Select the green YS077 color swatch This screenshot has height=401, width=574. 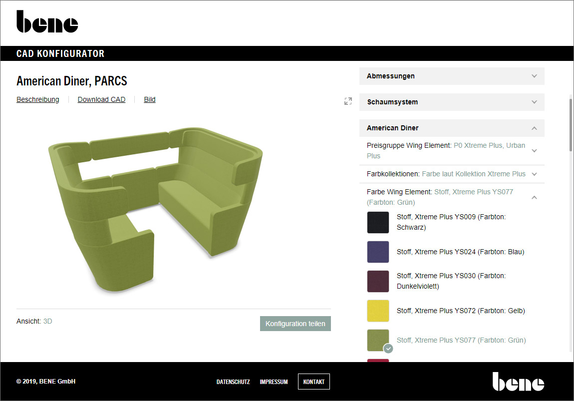pyautogui.click(x=378, y=340)
